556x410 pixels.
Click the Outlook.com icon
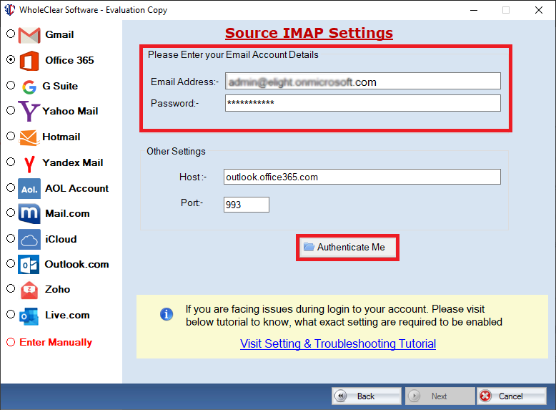(29, 265)
